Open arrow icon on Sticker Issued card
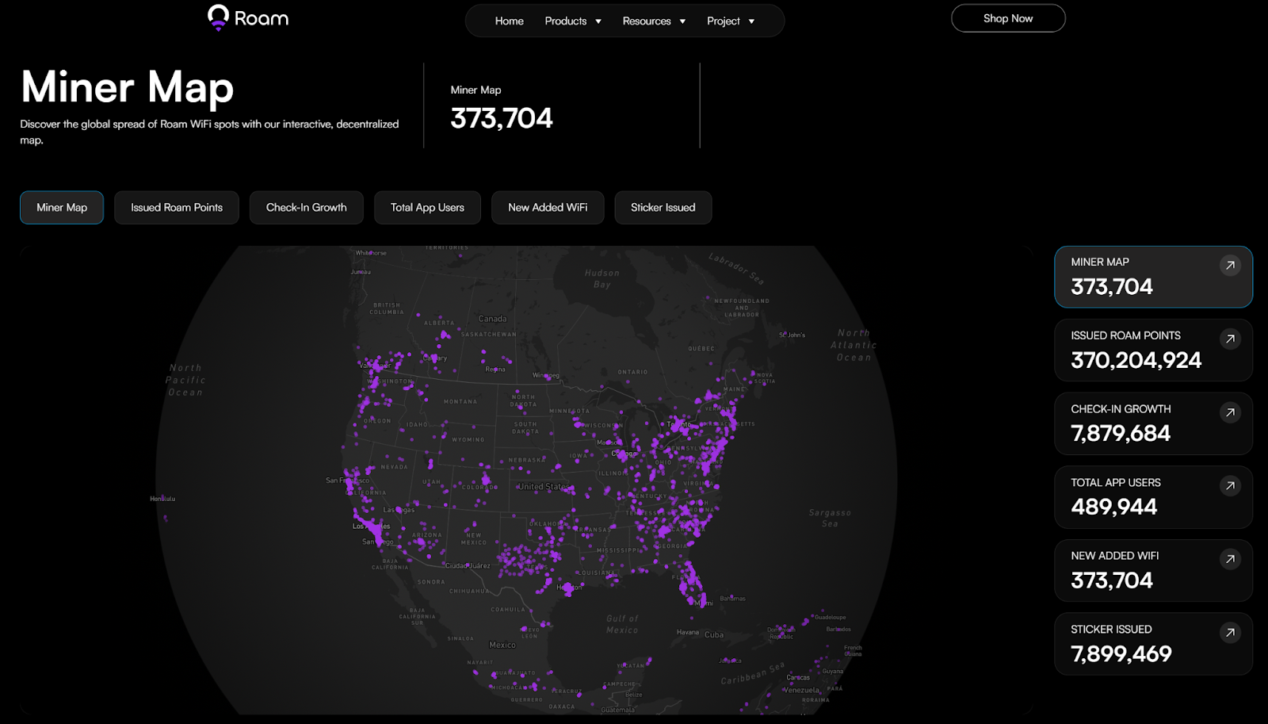Screen dimensions: 1268x724 (x=1230, y=633)
